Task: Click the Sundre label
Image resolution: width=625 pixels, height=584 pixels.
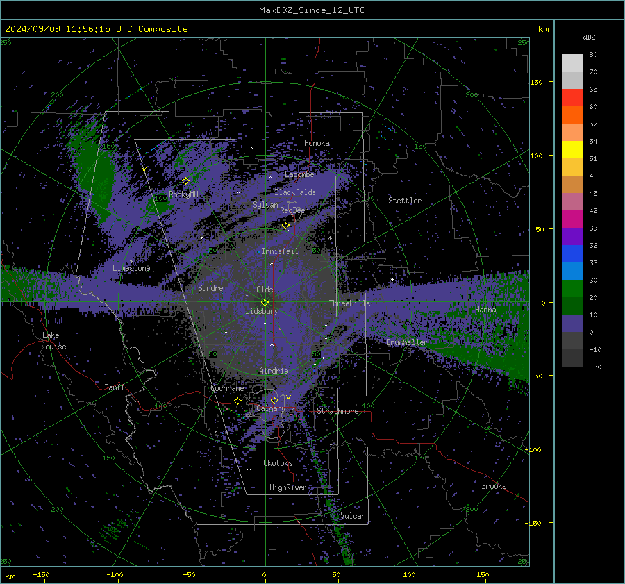Action: click(210, 287)
